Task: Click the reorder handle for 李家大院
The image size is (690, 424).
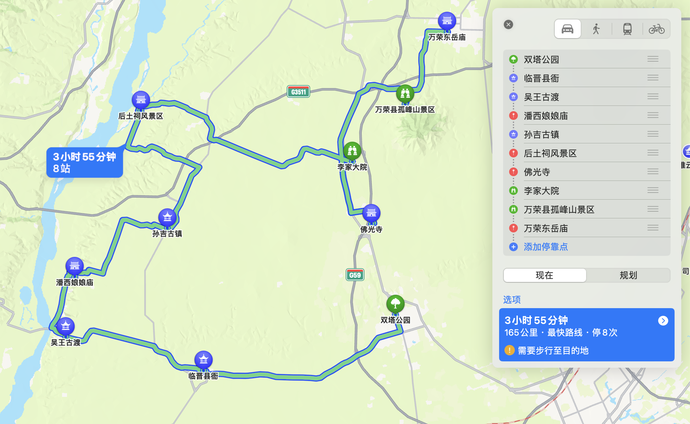Action: coord(653,191)
